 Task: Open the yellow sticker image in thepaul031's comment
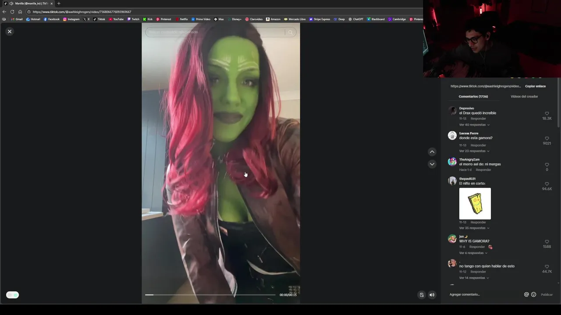pyautogui.click(x=475, y=203)
